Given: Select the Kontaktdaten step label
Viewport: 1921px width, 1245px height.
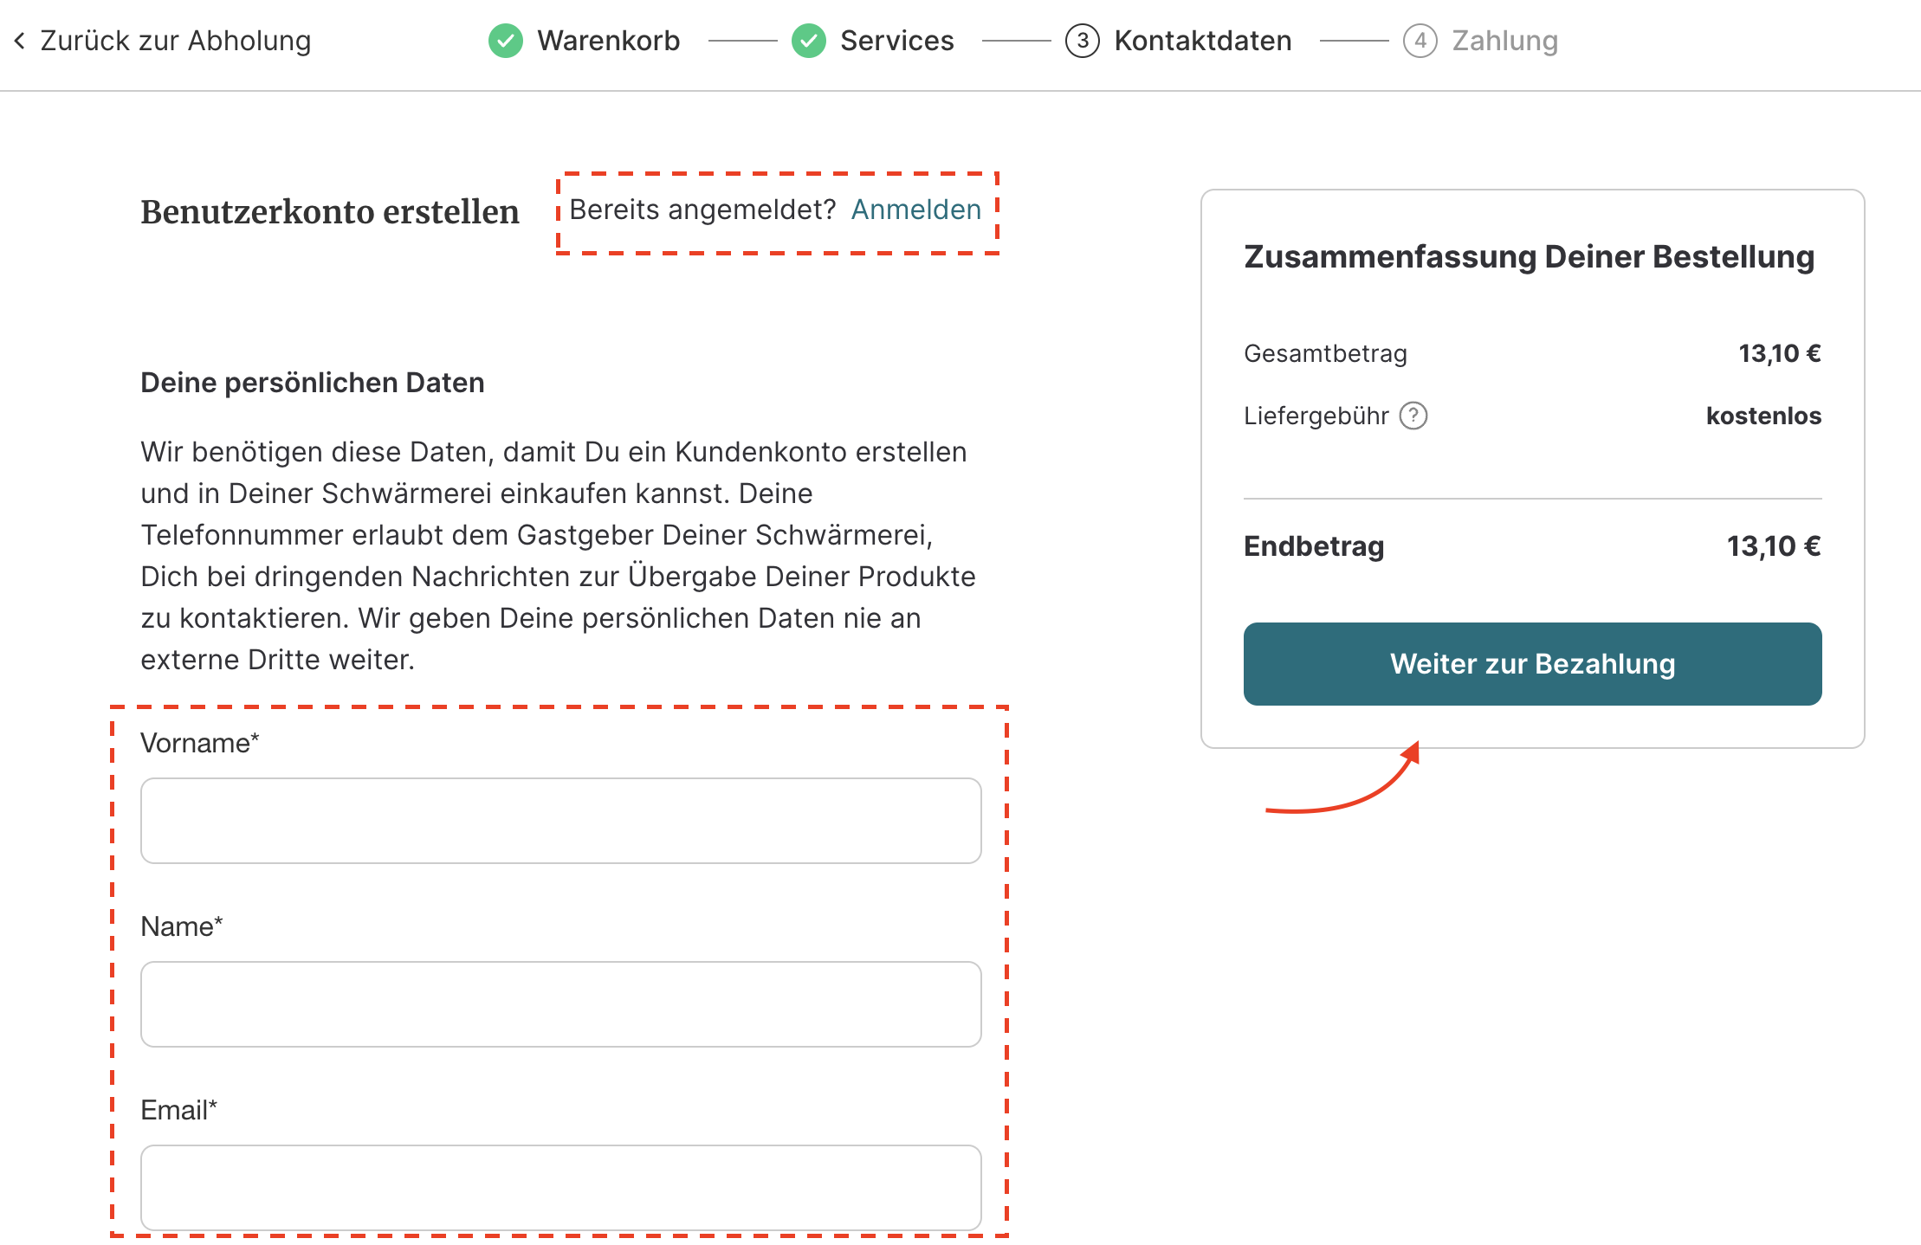Looking at the screenshot, I should [x=1203, y=41].
